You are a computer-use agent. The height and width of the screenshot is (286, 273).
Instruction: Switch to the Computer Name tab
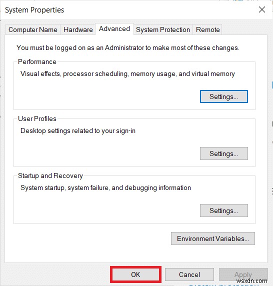33,29
